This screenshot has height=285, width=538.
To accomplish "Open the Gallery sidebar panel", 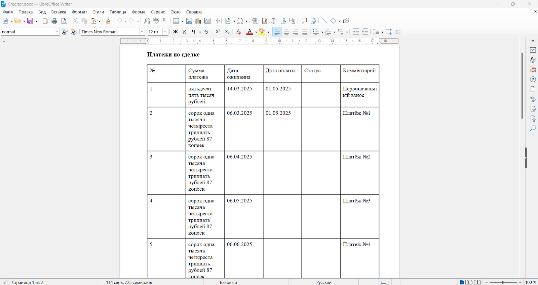I will [533, 69].
